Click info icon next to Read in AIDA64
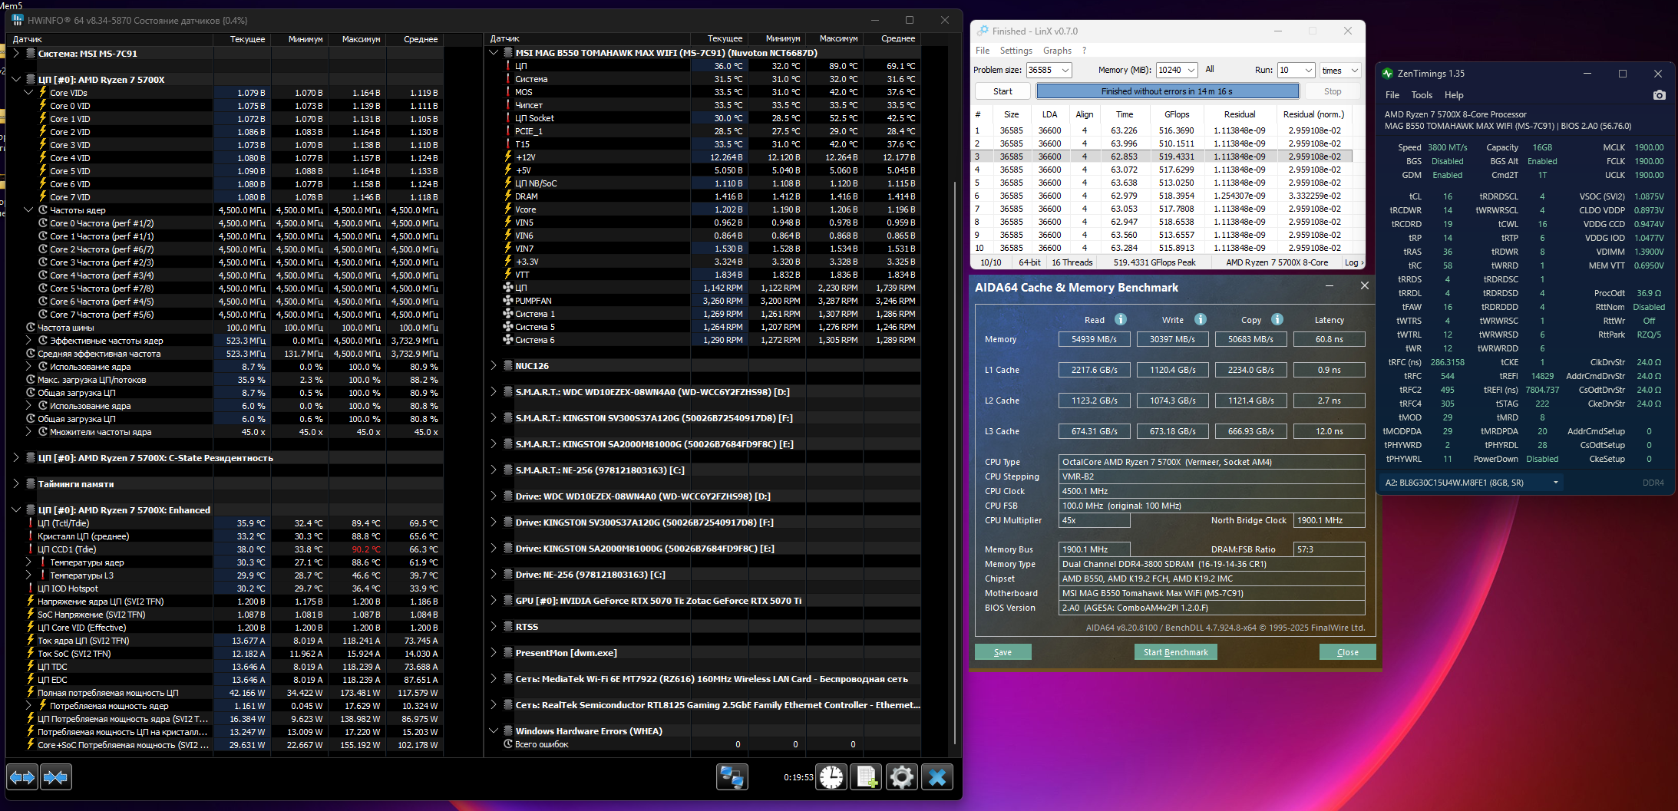This screenshot has height=811, width=1678. click(1121, 319)
